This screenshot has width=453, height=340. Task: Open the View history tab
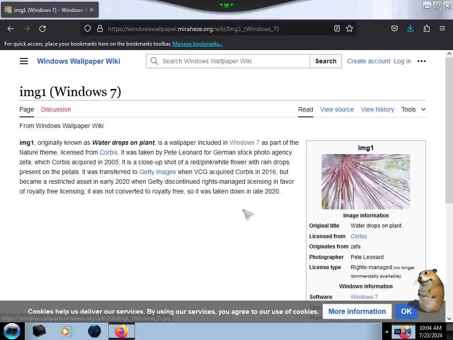click(378, 110)
